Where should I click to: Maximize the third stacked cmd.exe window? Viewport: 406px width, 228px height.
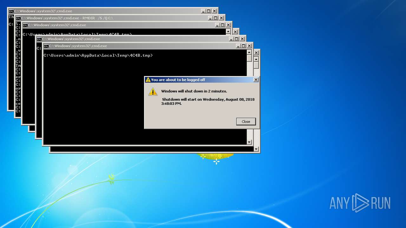pyautogui.click(x=222, y=25)
